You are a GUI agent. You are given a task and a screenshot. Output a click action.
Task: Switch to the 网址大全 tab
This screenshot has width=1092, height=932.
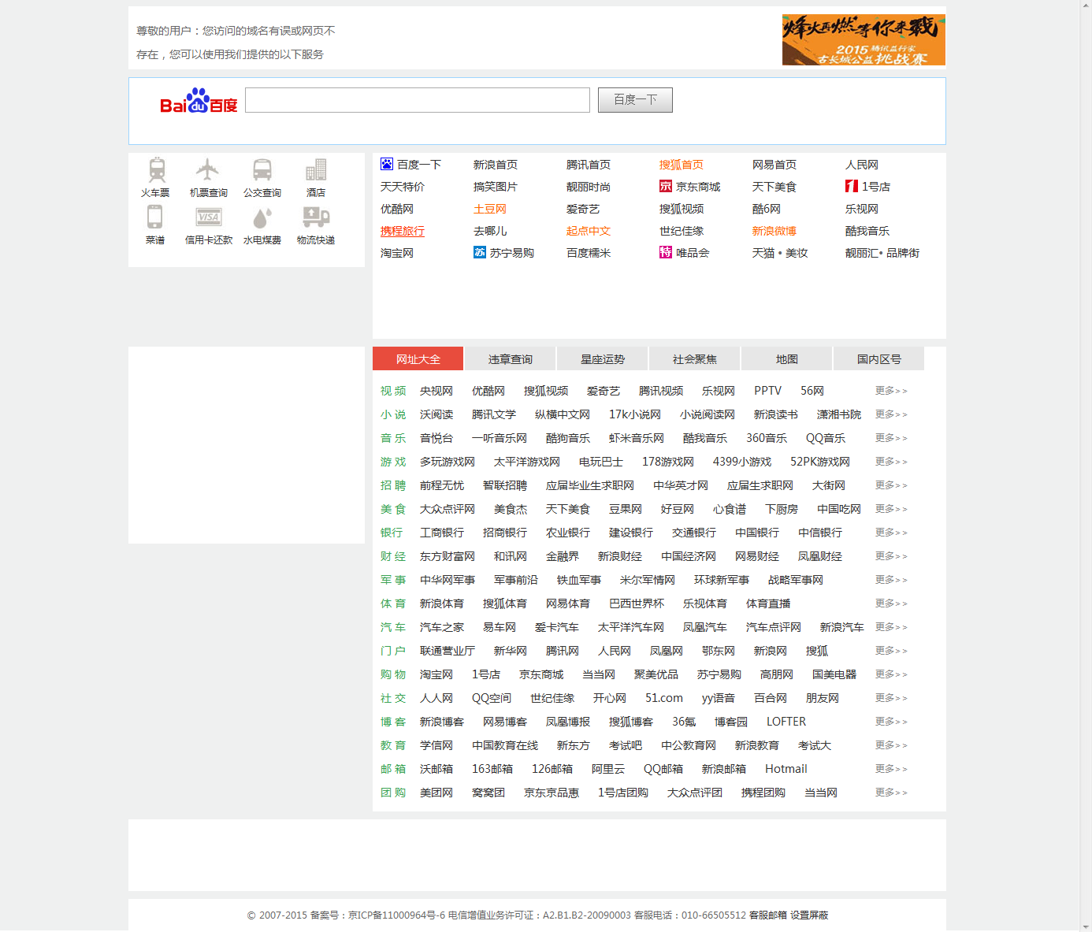point(418,358)
